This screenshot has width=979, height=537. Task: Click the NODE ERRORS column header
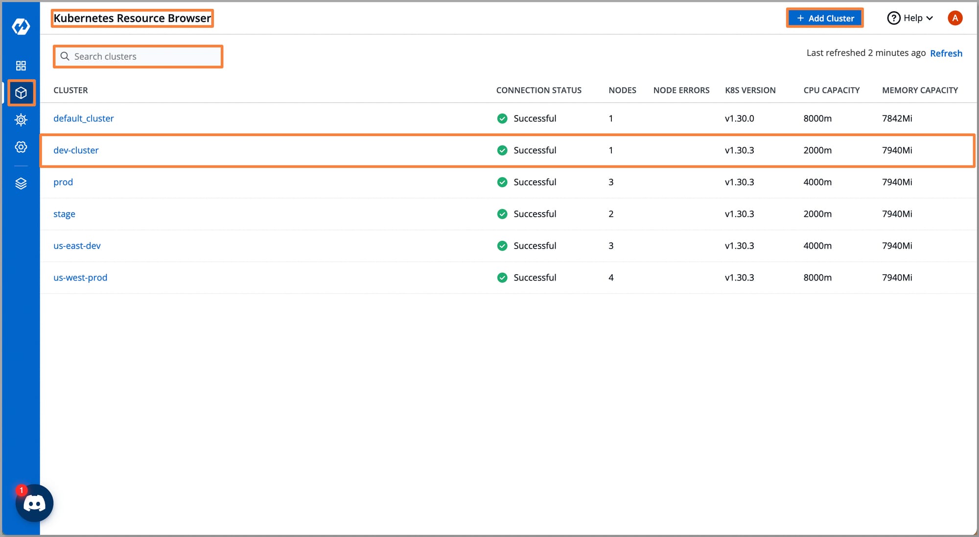click(680, 89)
